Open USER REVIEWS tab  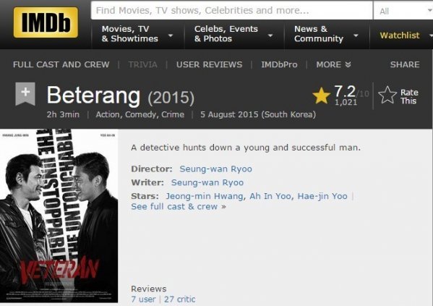[x=210, y=64]
